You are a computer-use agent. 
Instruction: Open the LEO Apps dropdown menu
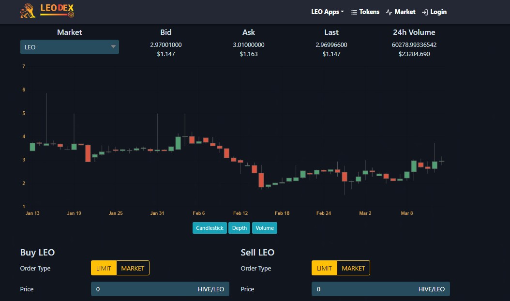point(327,12)
